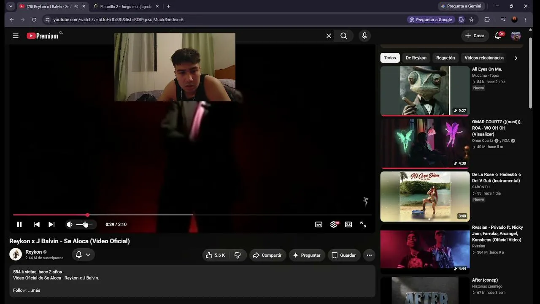
Task: Open more actions three-dot menu below video
Action: (369, 255)
